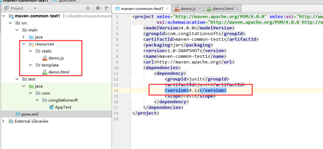Fold the project tag in the gutter
323x149 pixels.
130,16
